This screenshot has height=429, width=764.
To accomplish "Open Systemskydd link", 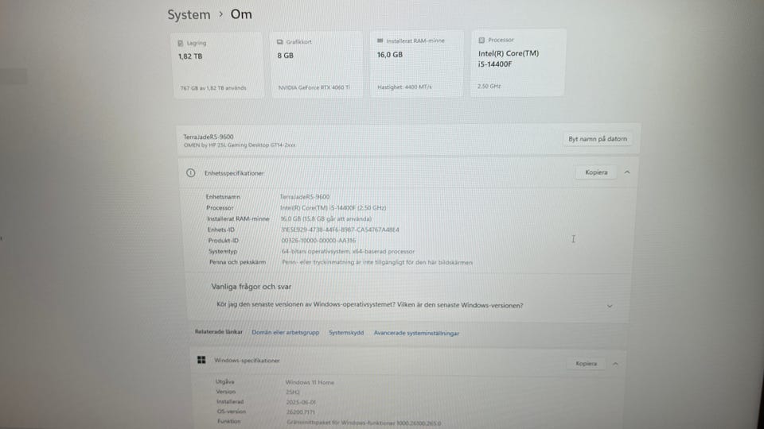I will click(x=346, y=333).
